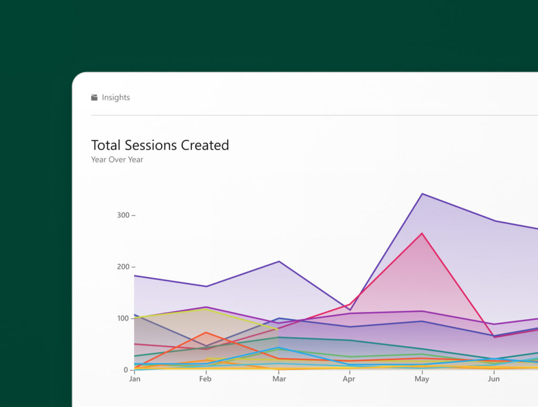Click the 300 tick on the y-axis

(x=124, y=215)
